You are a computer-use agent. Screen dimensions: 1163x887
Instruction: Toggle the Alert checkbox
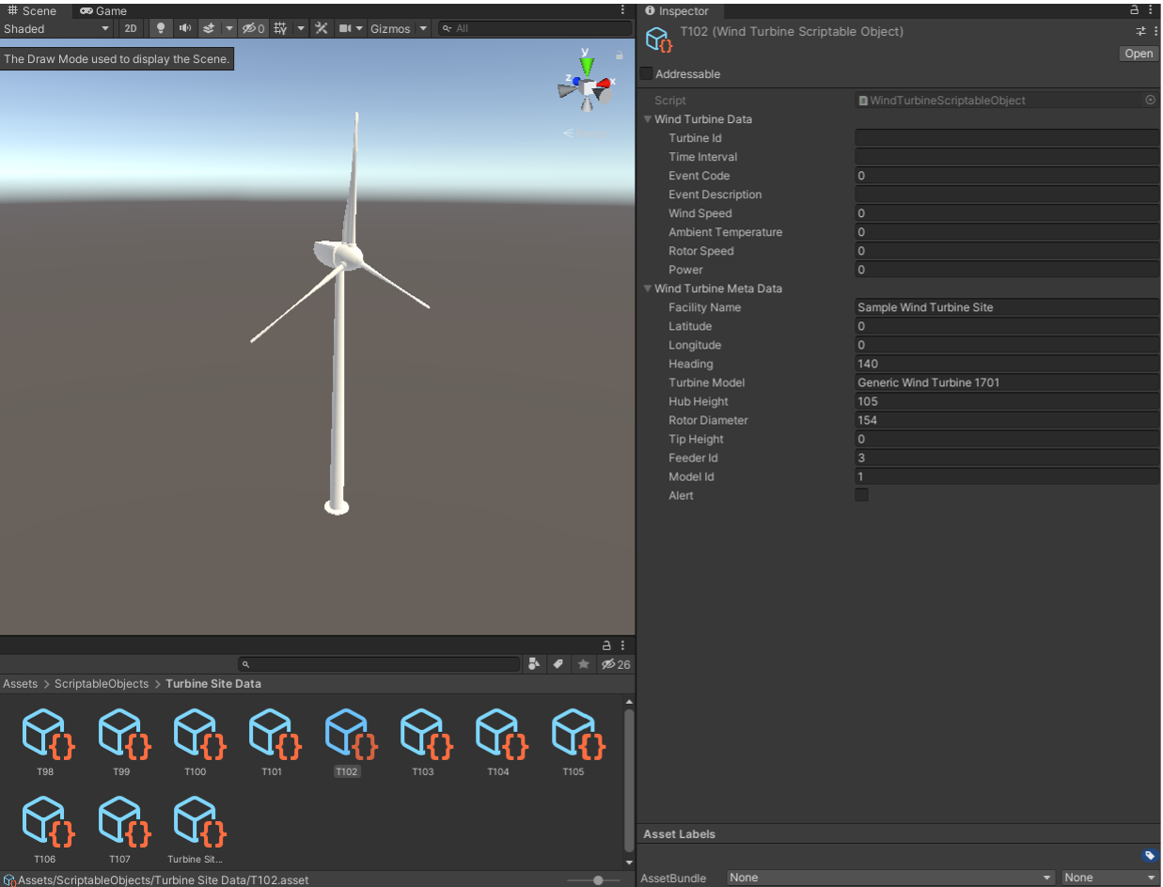tap(861, 495)
